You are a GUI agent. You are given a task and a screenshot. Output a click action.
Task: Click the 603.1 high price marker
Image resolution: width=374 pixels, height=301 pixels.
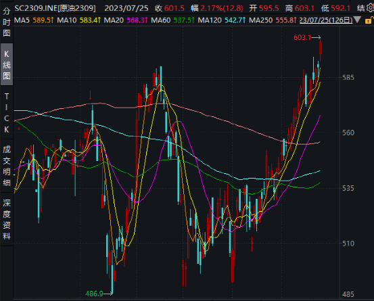pos(307,37)
